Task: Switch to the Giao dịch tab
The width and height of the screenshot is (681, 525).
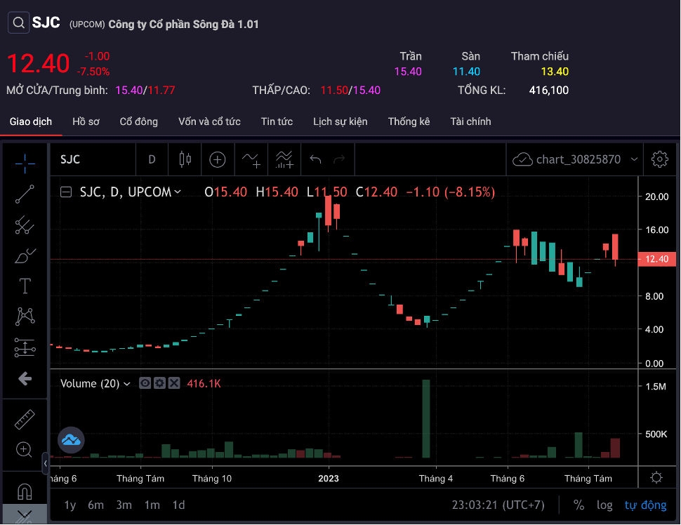Action: tap(31, 121)
